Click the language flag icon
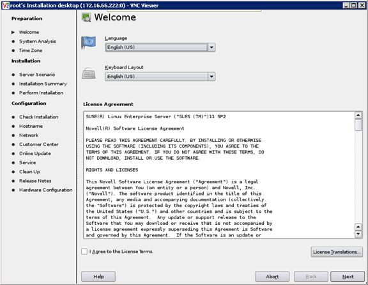 [x=88, y=42]
